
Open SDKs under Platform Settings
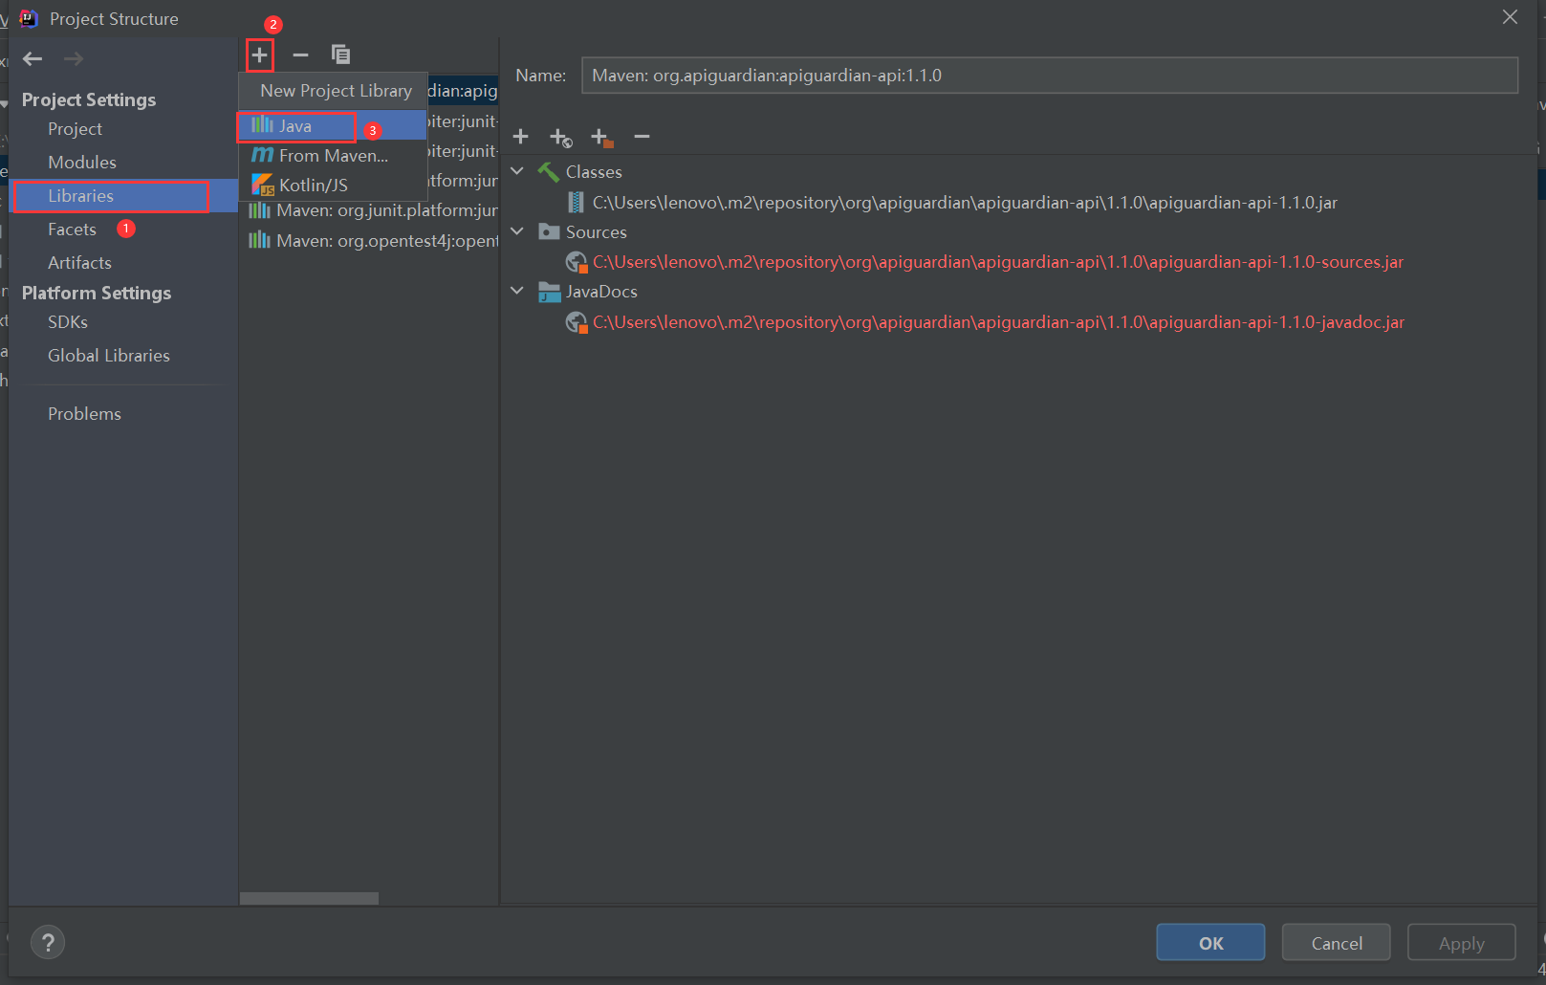pyautogui.click(x=68, y=322)
